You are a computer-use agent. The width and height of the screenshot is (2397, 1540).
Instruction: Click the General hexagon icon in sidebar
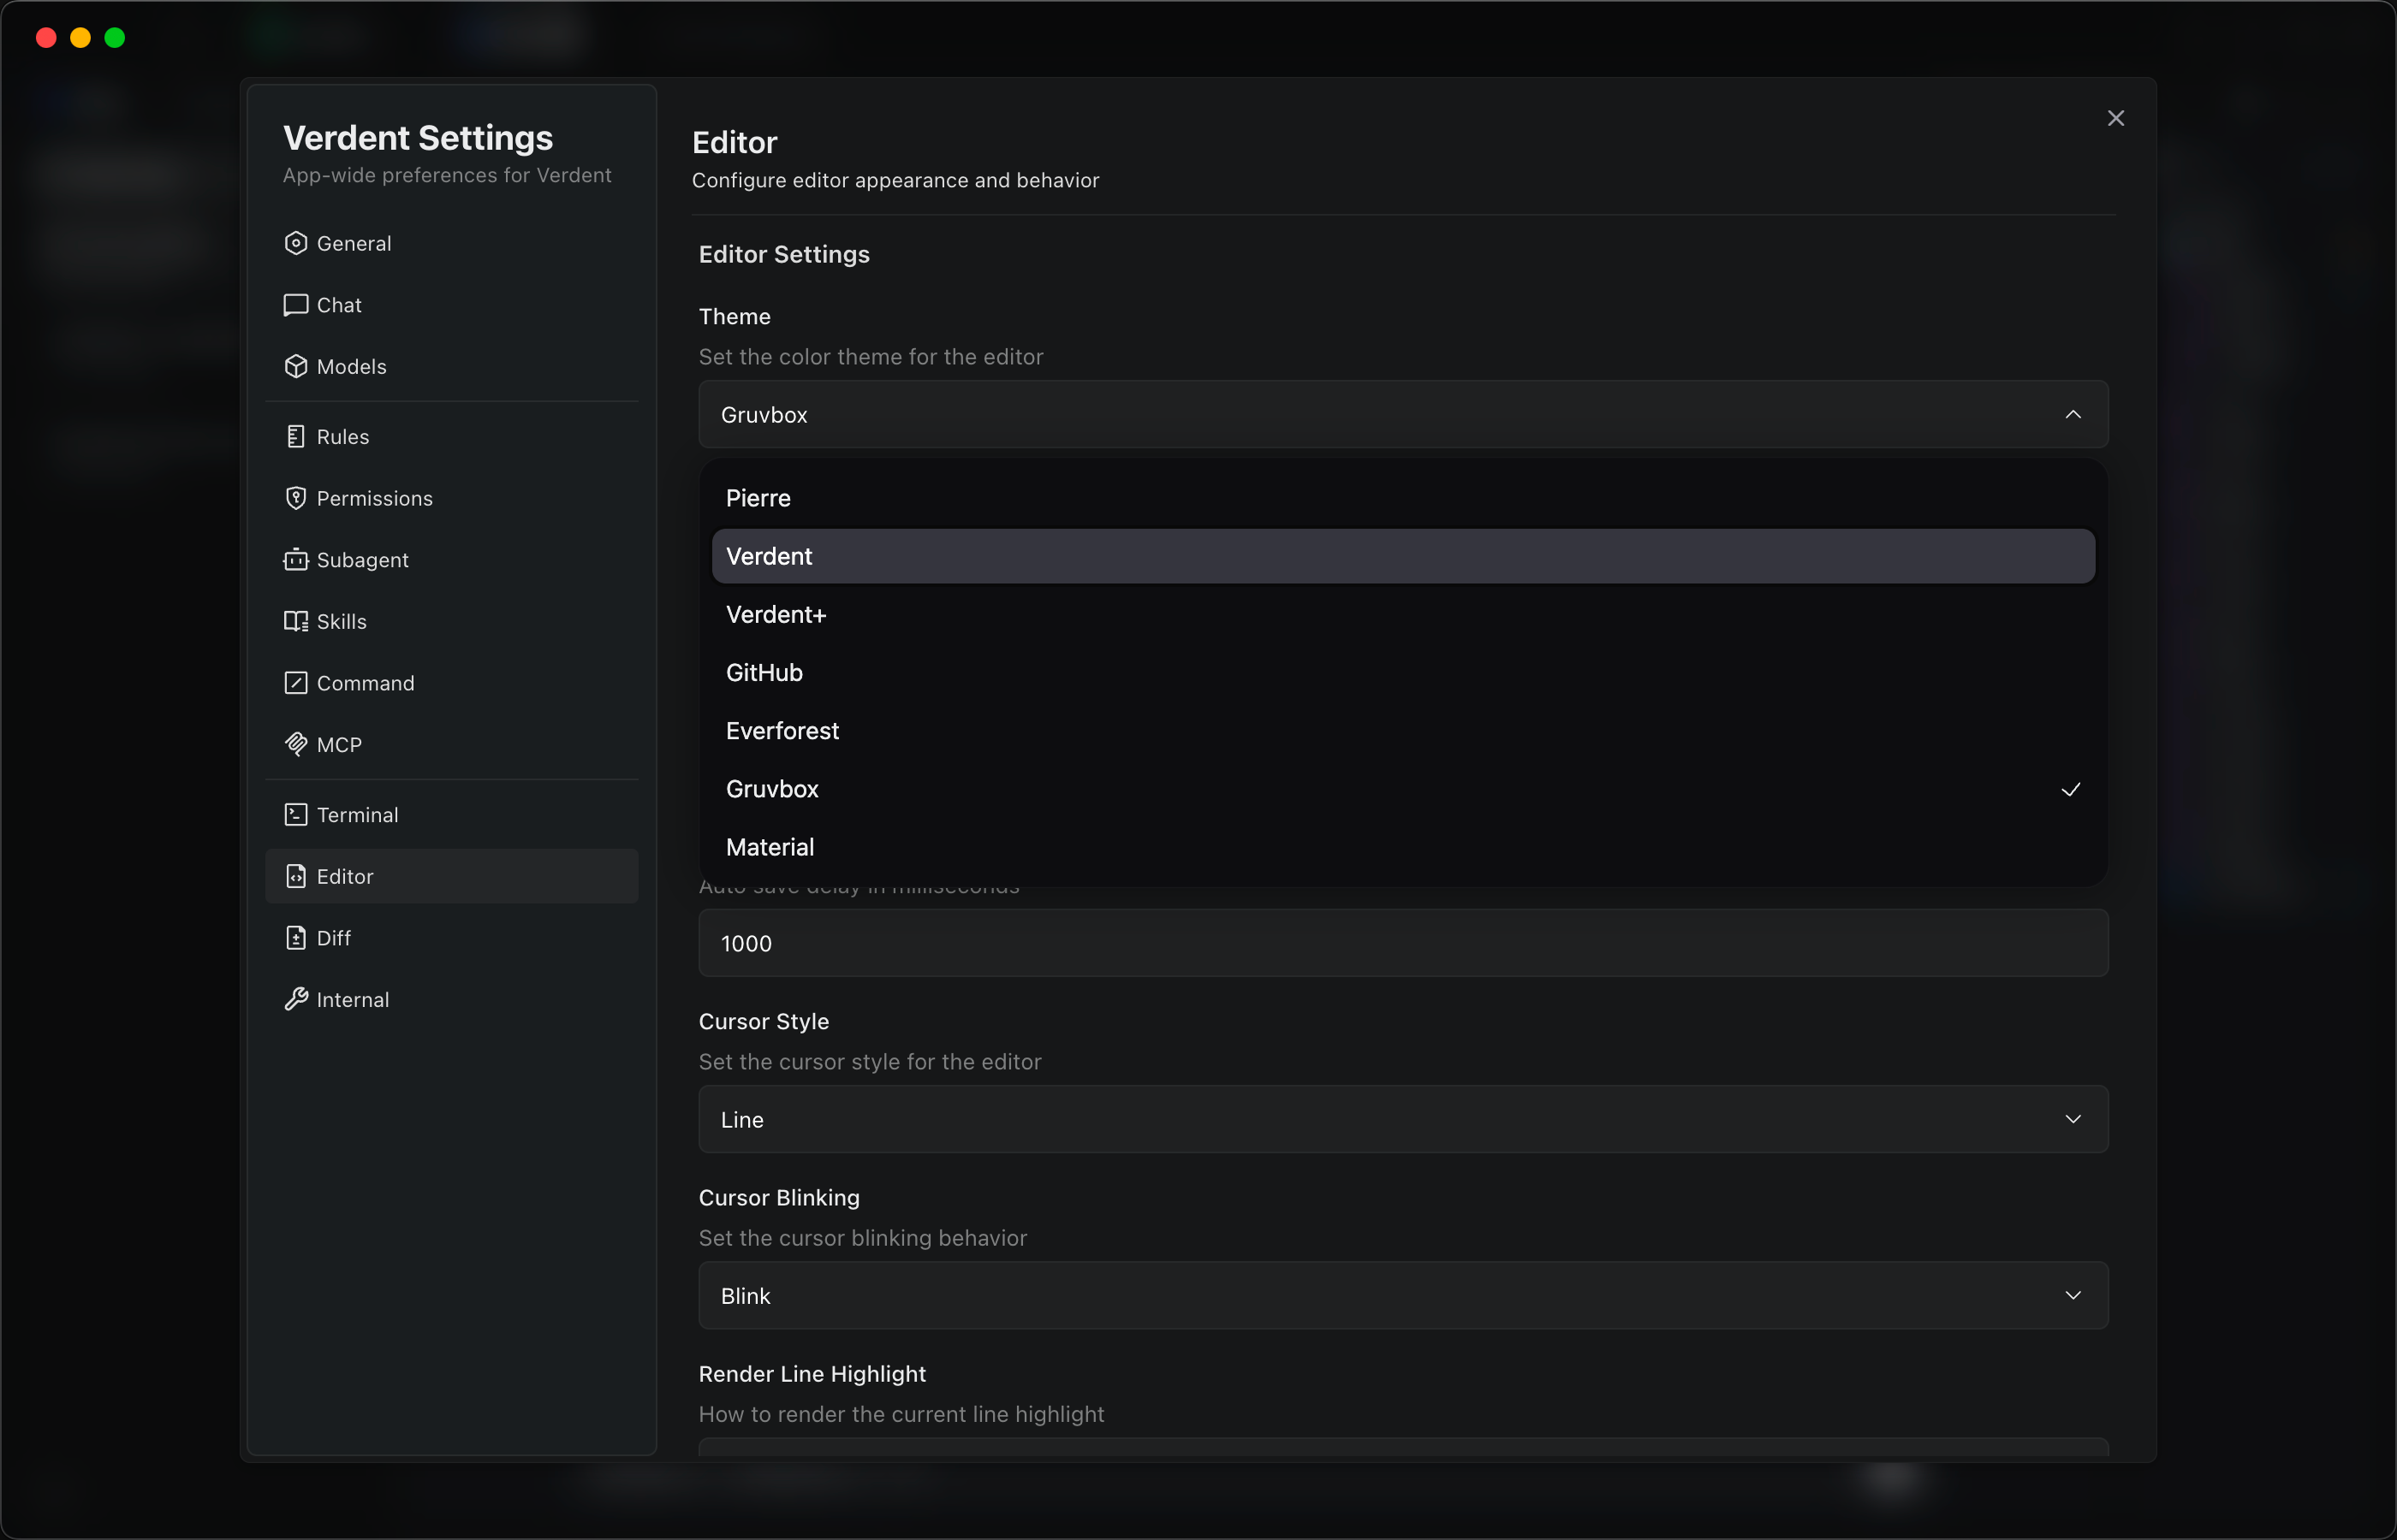295,243
